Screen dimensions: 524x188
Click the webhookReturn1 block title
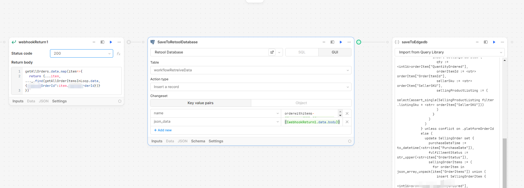33,42
